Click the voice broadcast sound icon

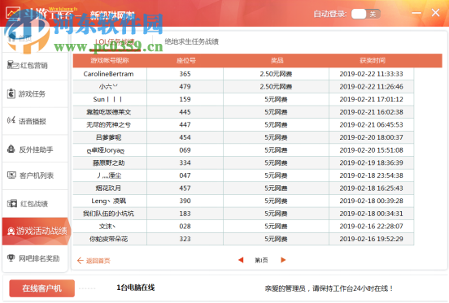(11, 120)
